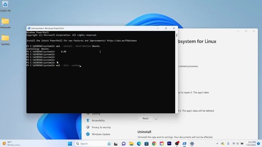Click 'bsystem for Linux' title in Settings

click(x=197, y=41)
